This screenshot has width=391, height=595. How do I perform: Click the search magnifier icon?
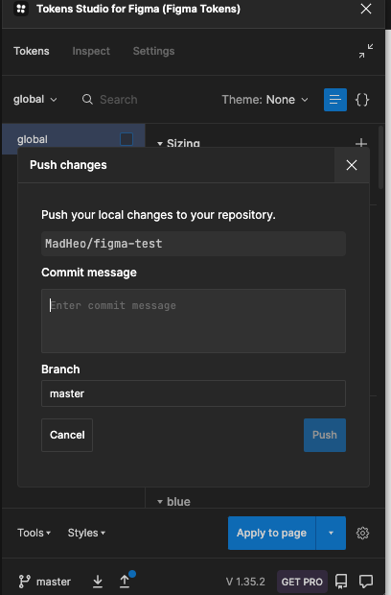click(x=87, y=100)
